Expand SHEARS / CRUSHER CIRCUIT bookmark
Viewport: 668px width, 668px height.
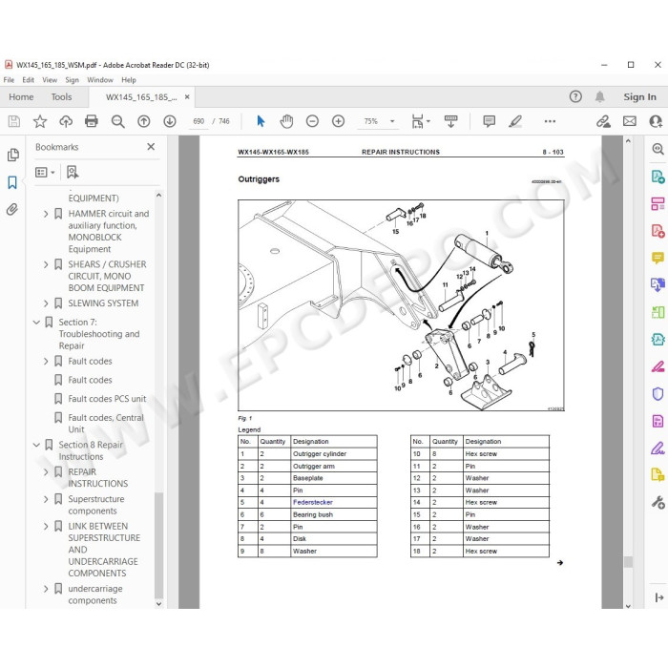pos(46,264)
